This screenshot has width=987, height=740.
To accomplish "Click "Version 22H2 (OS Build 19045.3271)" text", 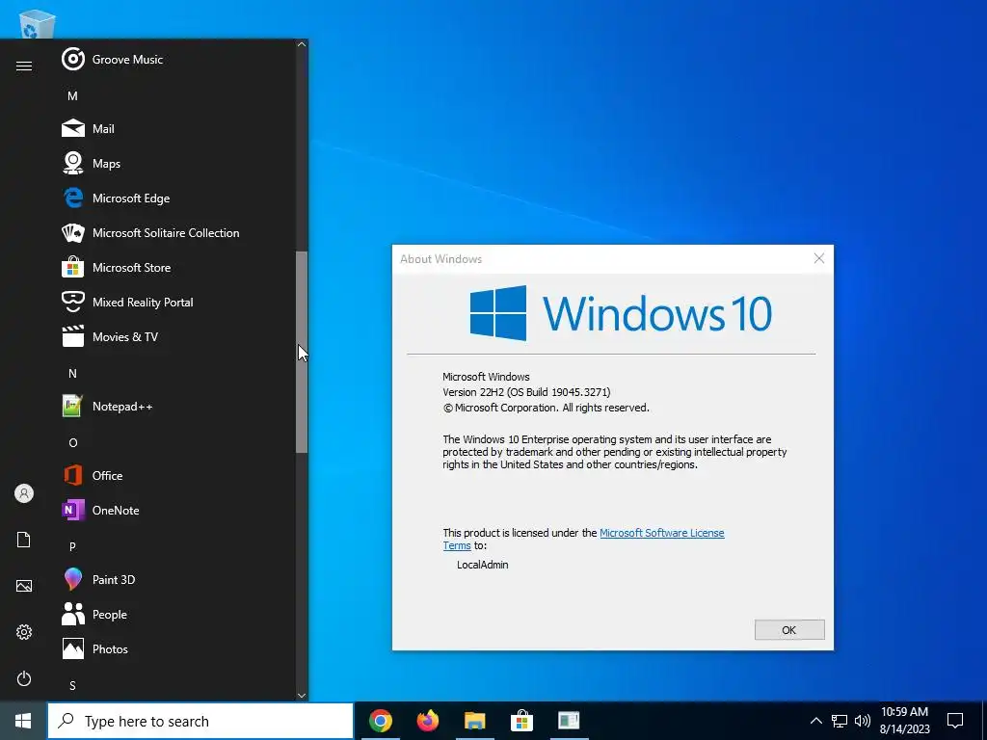I will pos(526,392).
